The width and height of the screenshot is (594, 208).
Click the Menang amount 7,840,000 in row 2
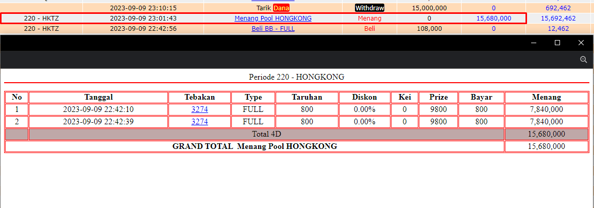[x=546, y=122]
